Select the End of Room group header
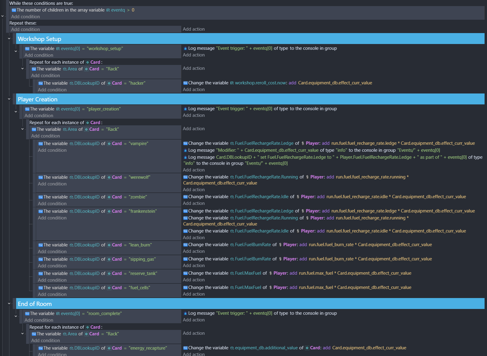Screen dimensions: 487x356 [35, 304]
